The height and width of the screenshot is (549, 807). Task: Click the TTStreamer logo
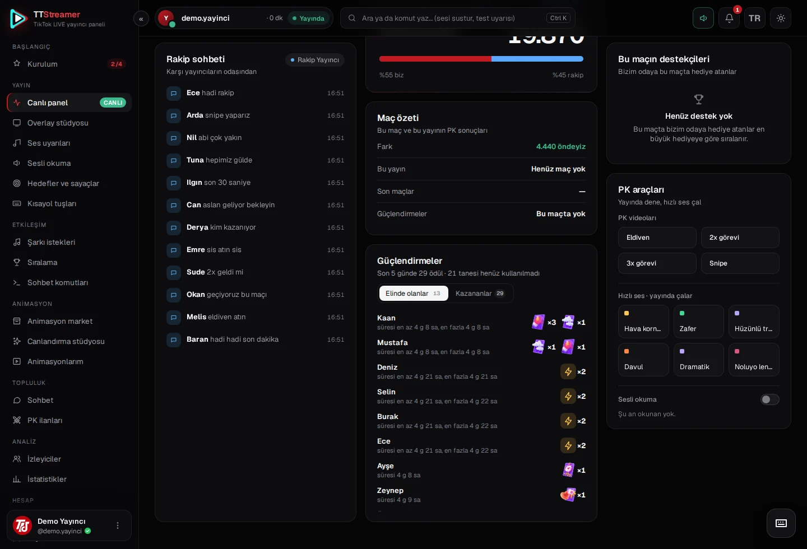click(x=18, y=18)
